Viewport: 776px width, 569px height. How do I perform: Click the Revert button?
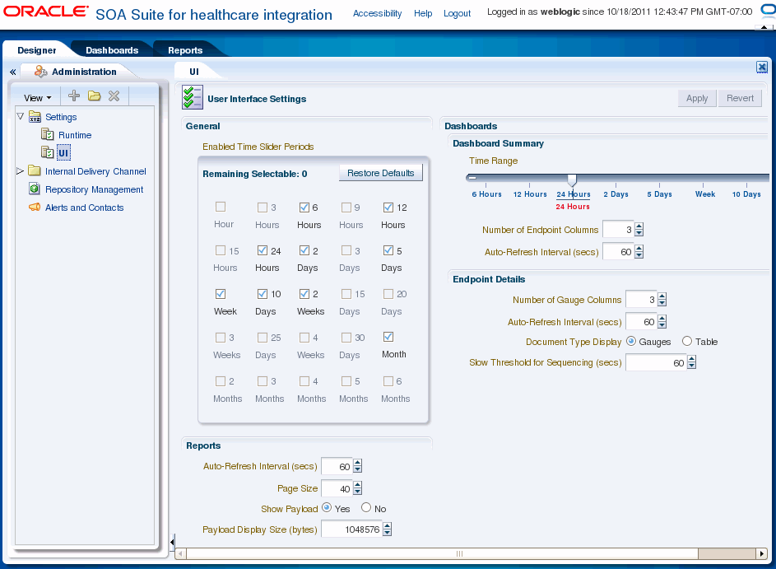(740, 98)
